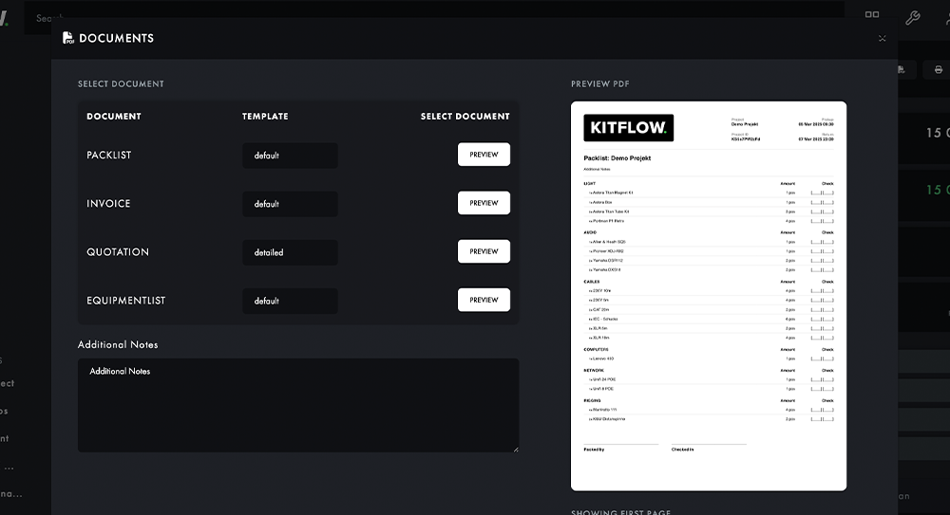Open the Packlist template dropdown
The width and height of the screenshot is (950, 515).
click(x=290, y=156)
